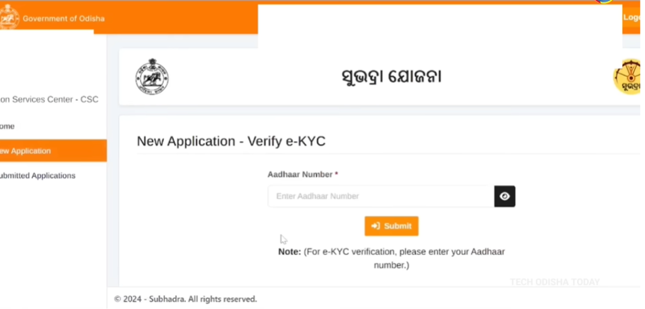The height and width of the screenshot is (309, 645).
Task: Click the TECH ODISHA TODAY watermark
Action: 554,282
